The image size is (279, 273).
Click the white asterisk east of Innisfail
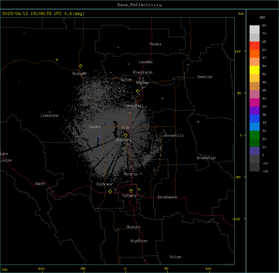pos(162,98)
